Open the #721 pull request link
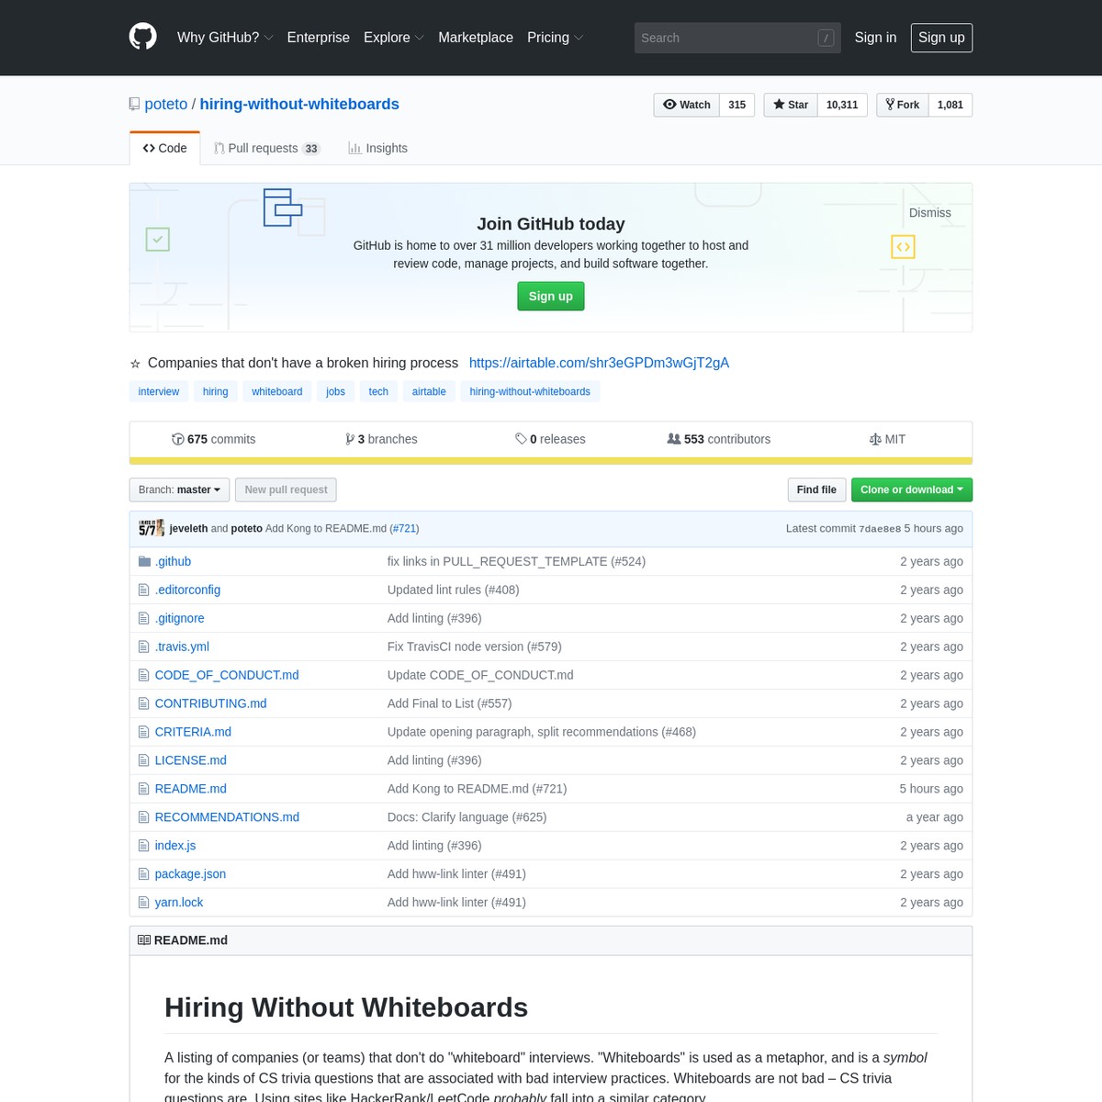This screenshot has width=1102, height=1102. coord(404,528)
